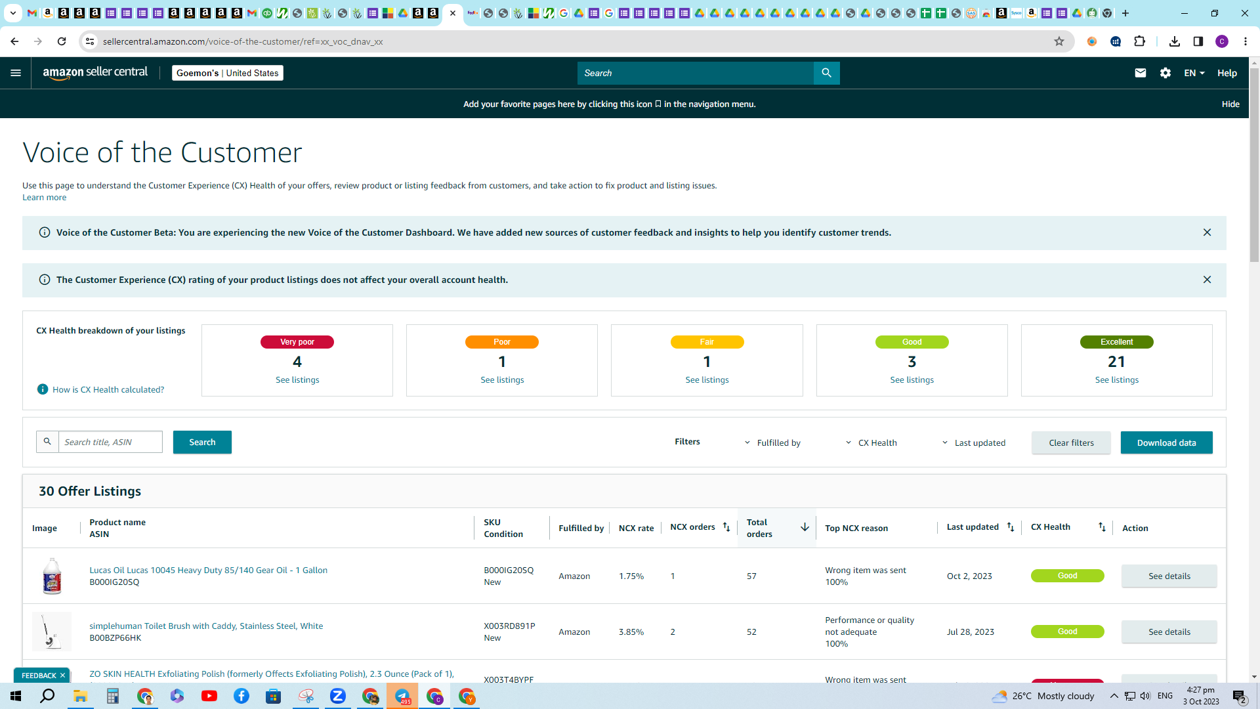The height and width of the screenshot is (709, 1260).
Task: Click Clear filters button
Action: coord(1071,442)
